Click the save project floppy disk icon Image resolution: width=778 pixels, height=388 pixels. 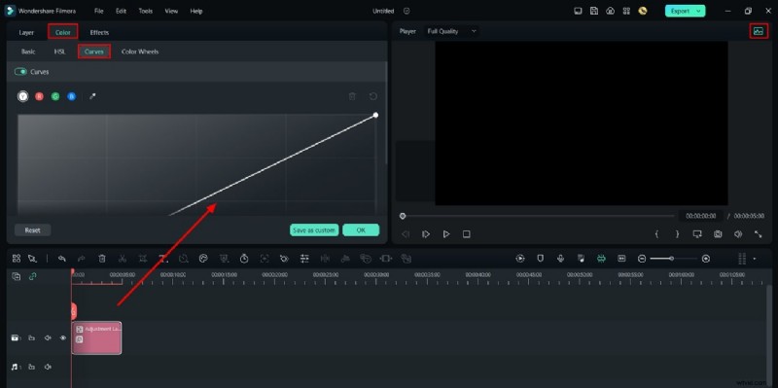[594, 11]
